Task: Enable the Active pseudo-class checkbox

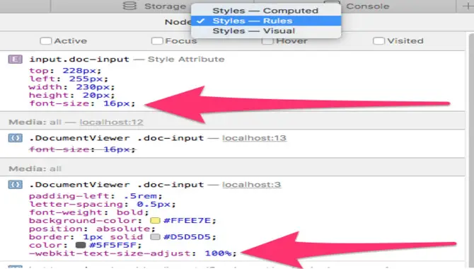Action: point(46,41)
